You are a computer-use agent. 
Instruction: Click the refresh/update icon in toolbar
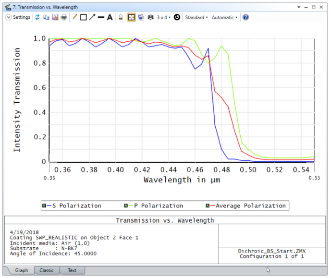[37, 17]
